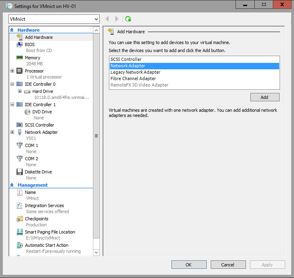
Task: Select Legacy Network Adapter in list
Action: pos(194,72)
